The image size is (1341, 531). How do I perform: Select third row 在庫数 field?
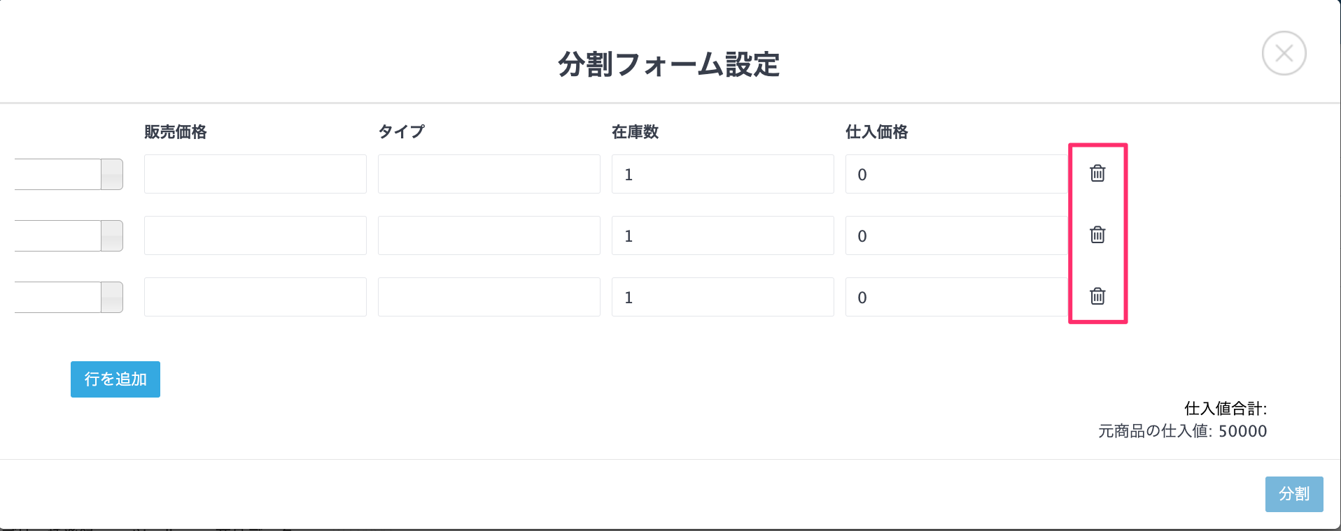723,297
